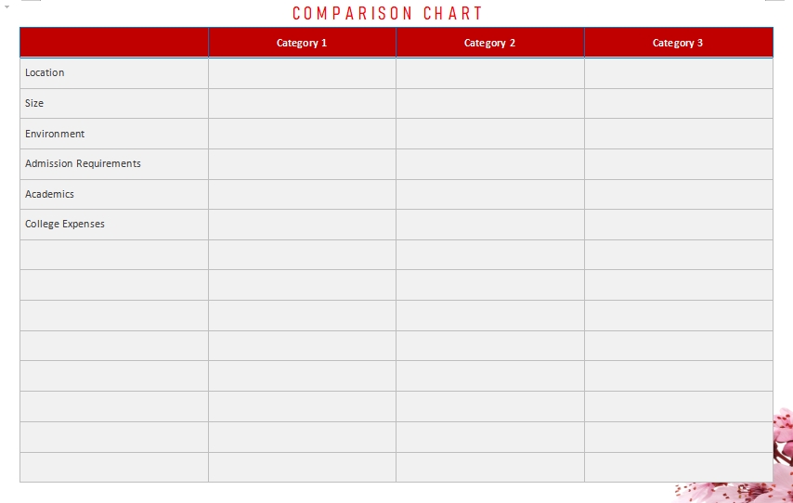Select the Category 1 header cell
Viewport: 793px width, 503px height.
point(302,43)
